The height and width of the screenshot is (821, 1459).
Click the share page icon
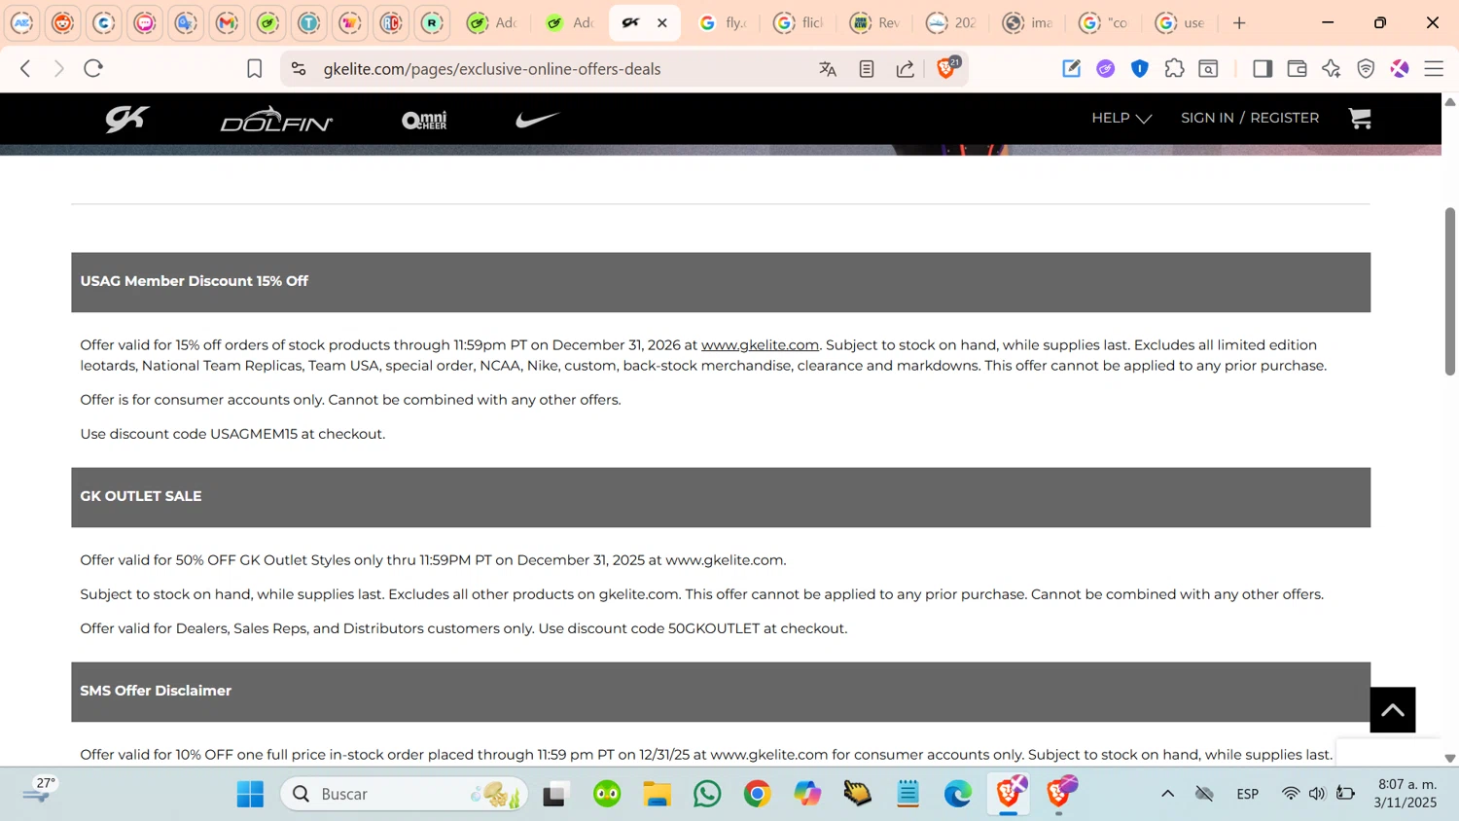tap(906, 68)
